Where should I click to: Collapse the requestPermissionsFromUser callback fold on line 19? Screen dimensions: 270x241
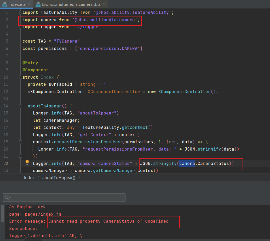(x=20, y=142)
